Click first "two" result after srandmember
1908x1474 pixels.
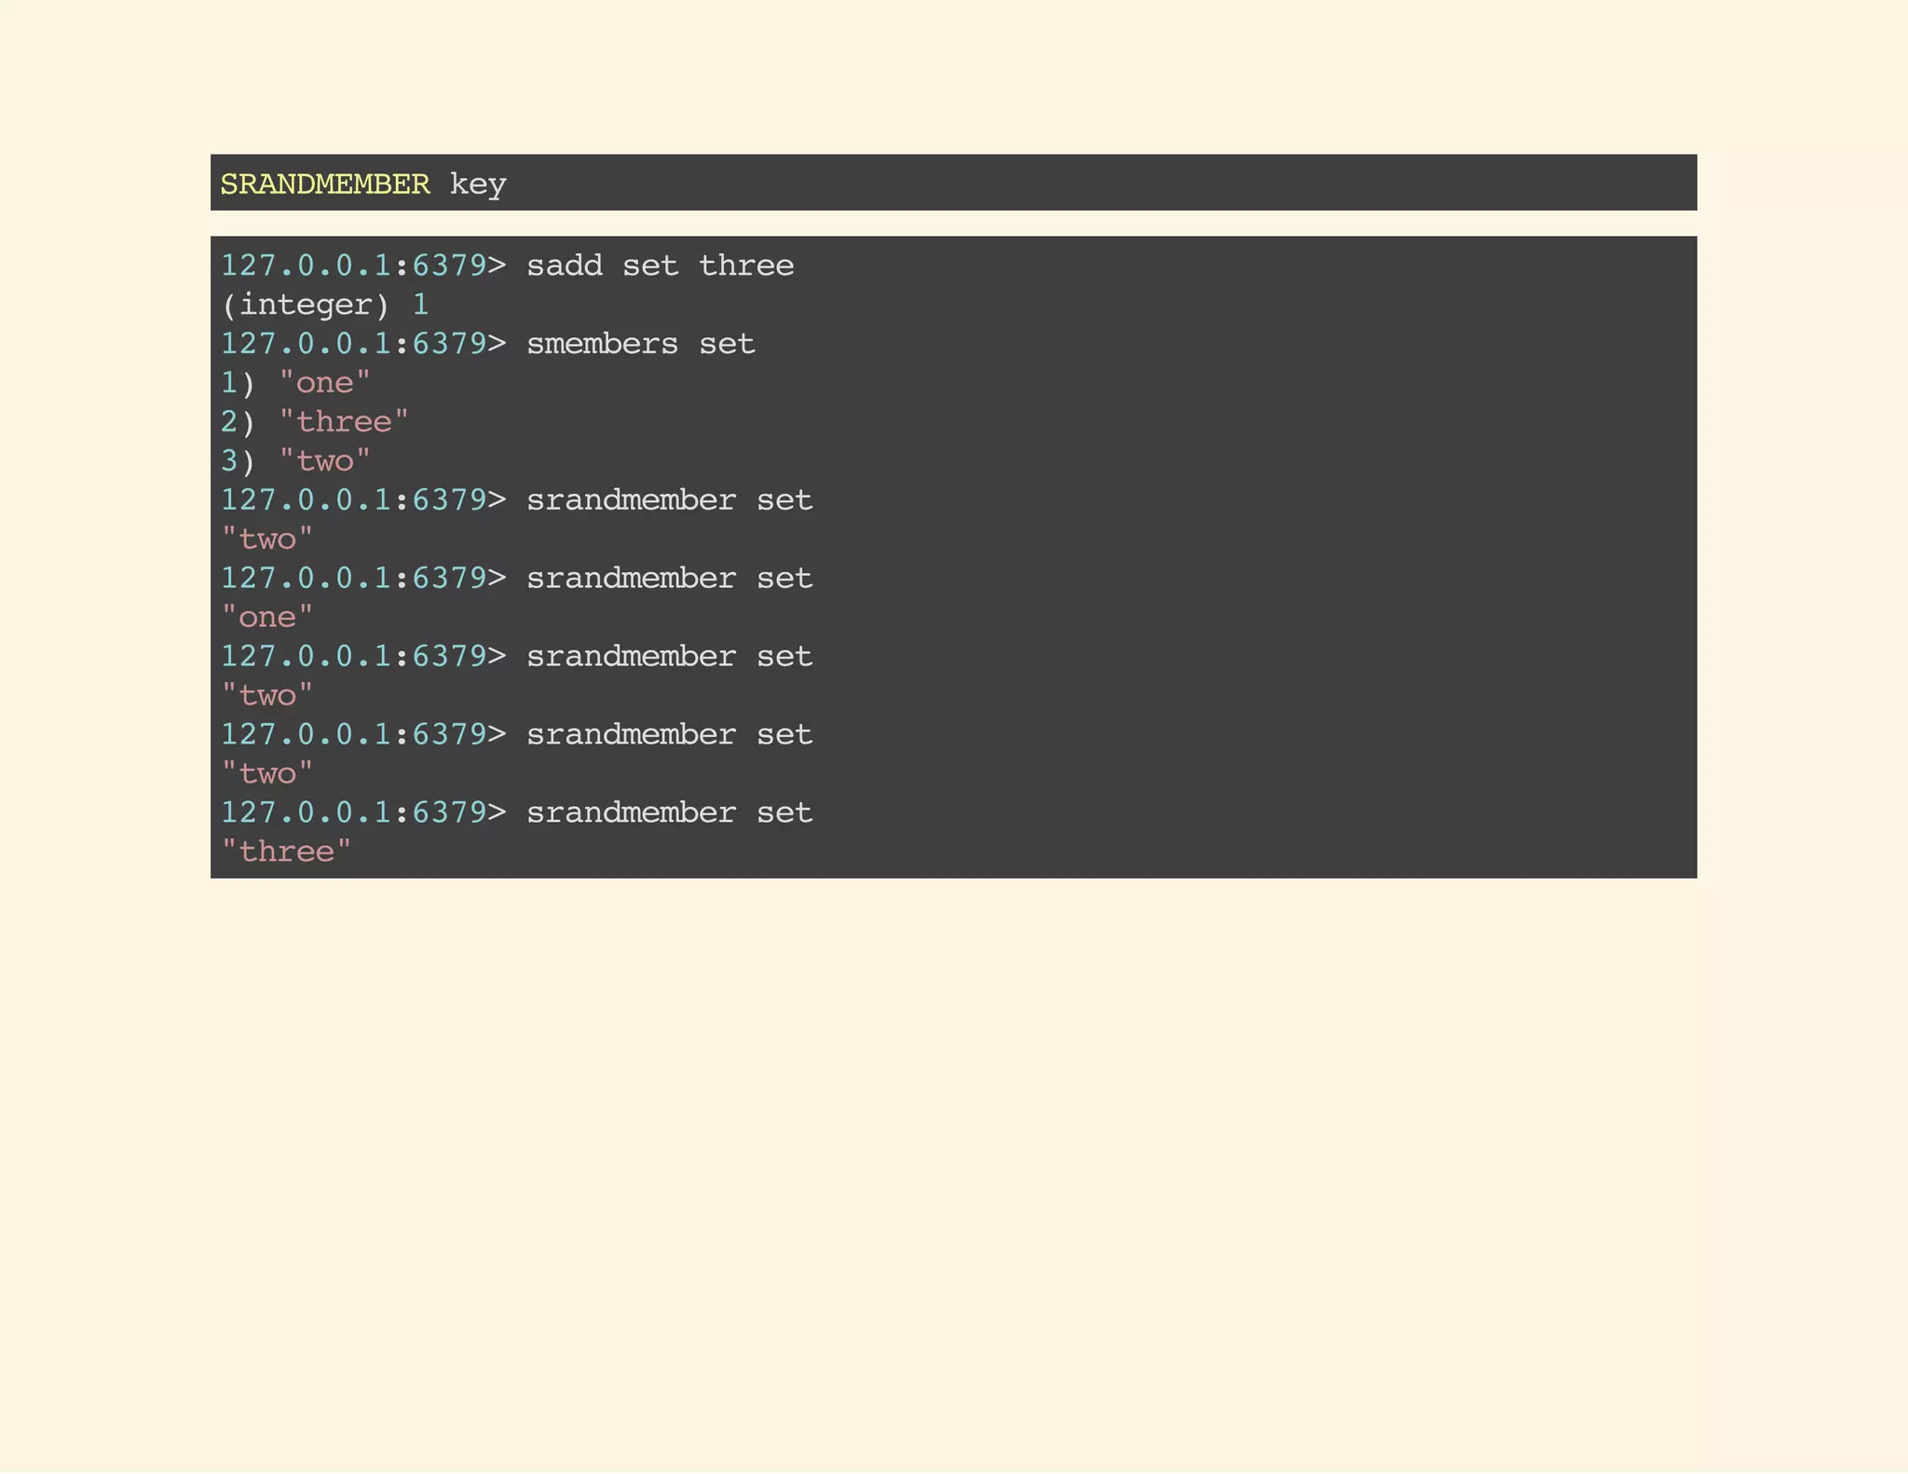(x=267, y=539)
